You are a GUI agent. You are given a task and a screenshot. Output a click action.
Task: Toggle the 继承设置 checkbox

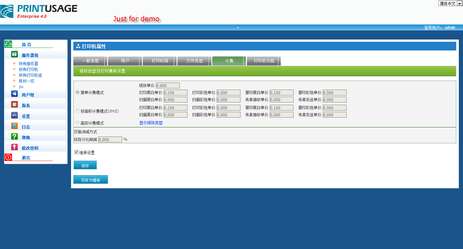[x=77, y=152]
